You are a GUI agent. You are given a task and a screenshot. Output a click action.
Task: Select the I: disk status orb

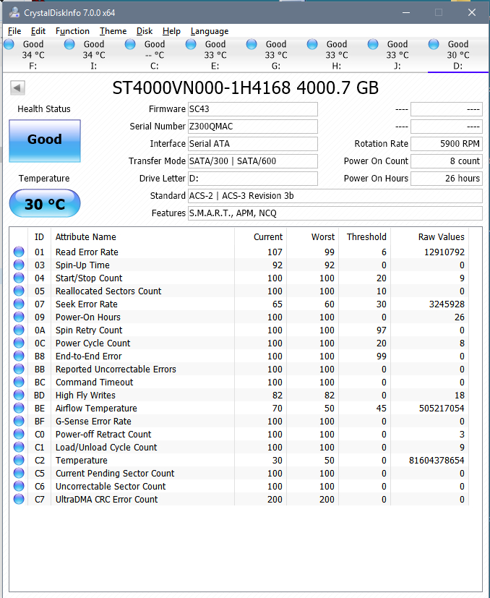coord(69,44)
